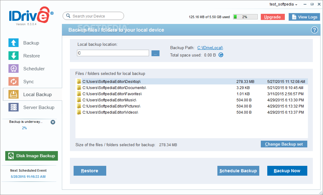The width and height of the screenshot is (323, 195).
Task: Click the Upgrade button
Action: (273, 17)
